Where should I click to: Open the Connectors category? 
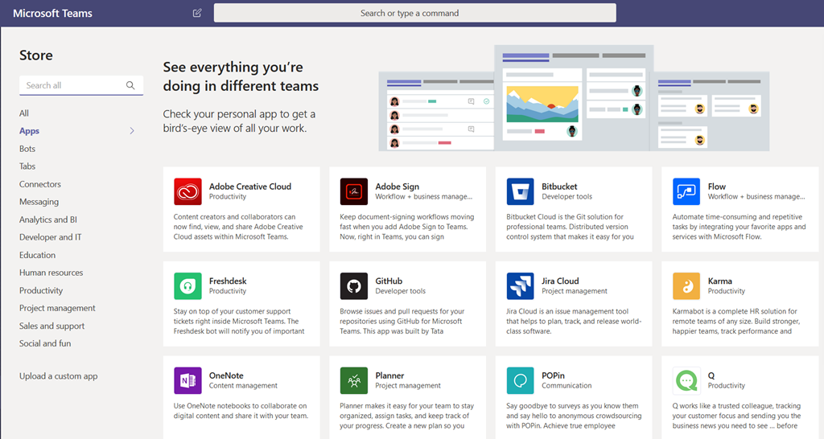tap(40, 184)
